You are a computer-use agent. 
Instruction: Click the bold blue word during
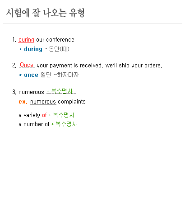tap(33, 49)
